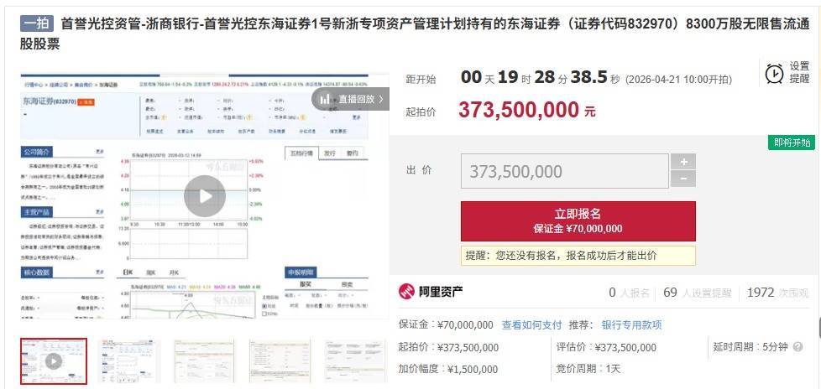Decrease bid with the minus button

point(684,179)
